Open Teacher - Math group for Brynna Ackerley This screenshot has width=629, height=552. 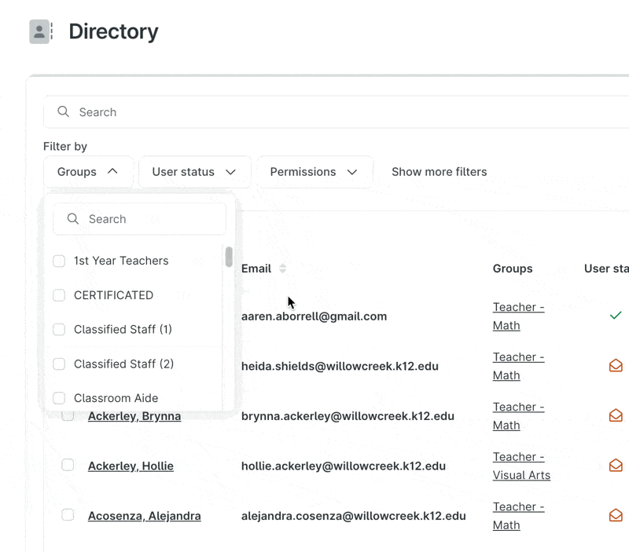518,416
